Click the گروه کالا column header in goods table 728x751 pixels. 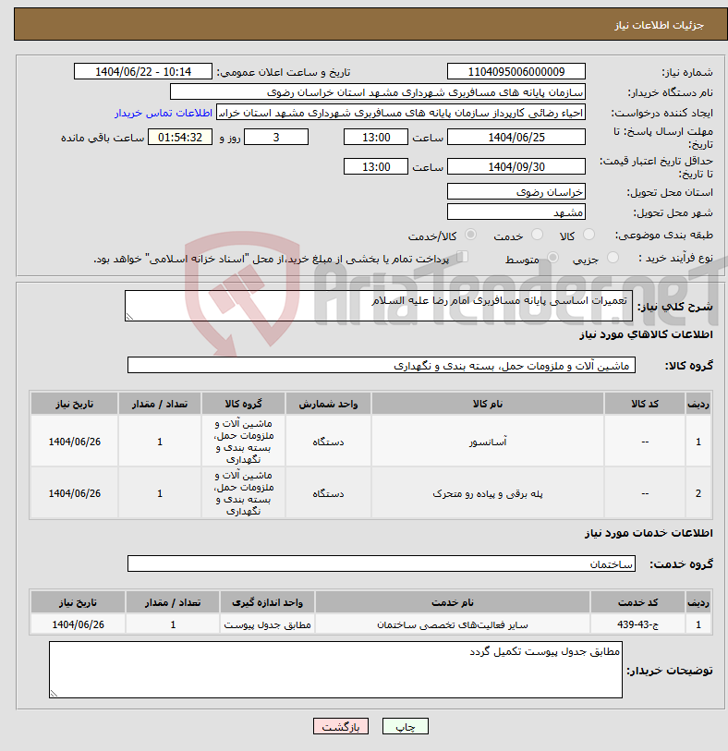coord(243,404)
